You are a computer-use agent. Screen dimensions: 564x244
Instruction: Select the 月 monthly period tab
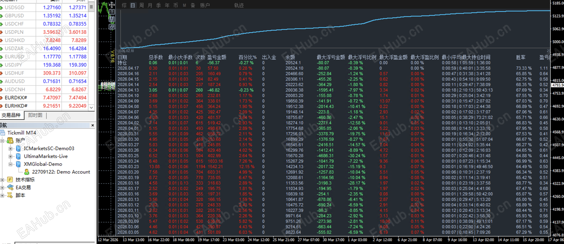pos(150,5)
